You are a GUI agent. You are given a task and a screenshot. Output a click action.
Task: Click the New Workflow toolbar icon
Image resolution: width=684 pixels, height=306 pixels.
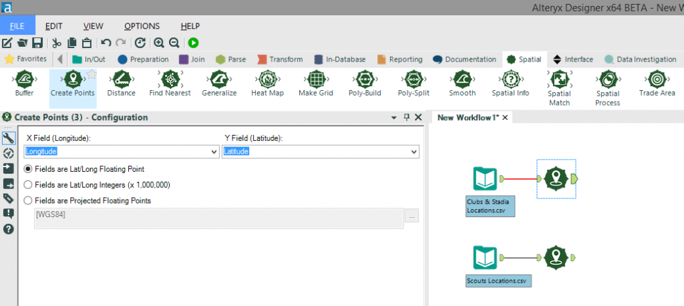point(7,43)
